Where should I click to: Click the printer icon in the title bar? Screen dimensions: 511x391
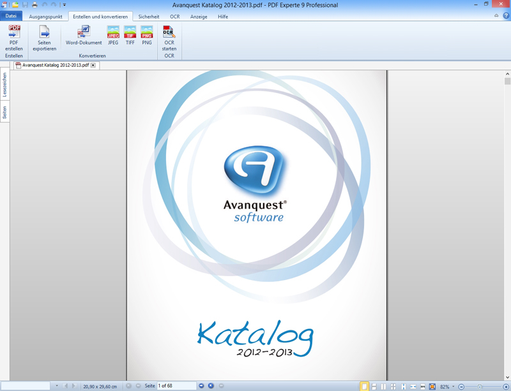point(35,4)
